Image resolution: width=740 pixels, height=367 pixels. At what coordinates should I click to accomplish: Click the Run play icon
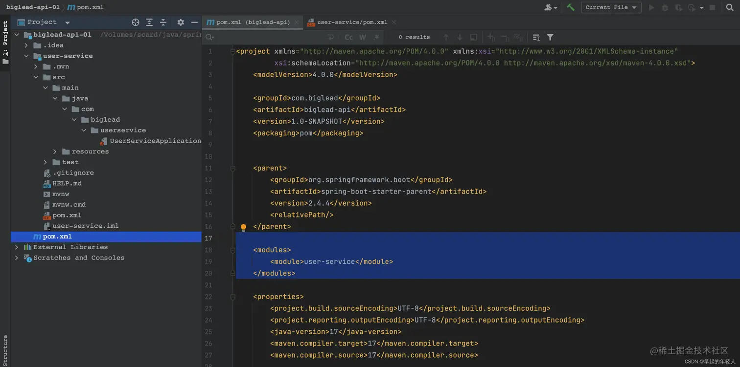[x=651, y=7]
